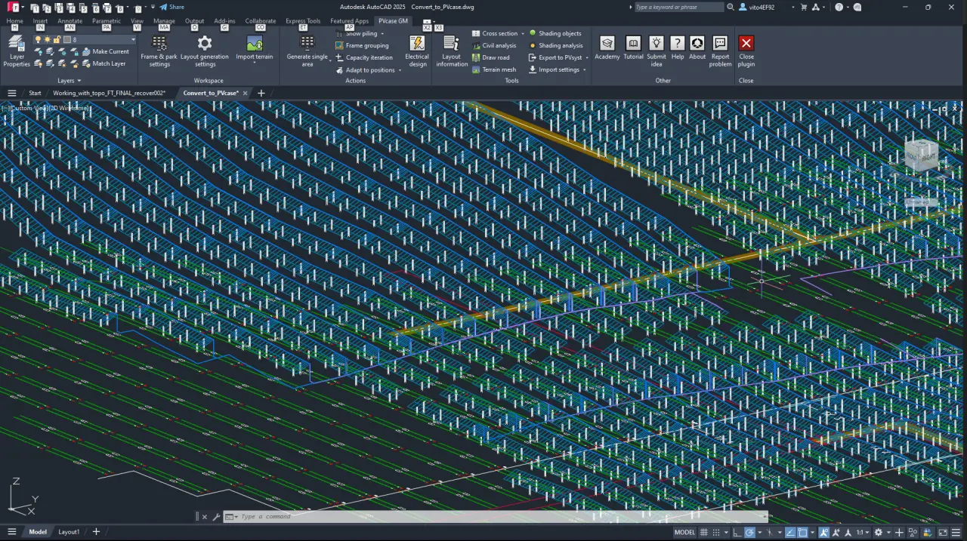
Task: Open the PVcase Tutorial
Action: point(633,48)
